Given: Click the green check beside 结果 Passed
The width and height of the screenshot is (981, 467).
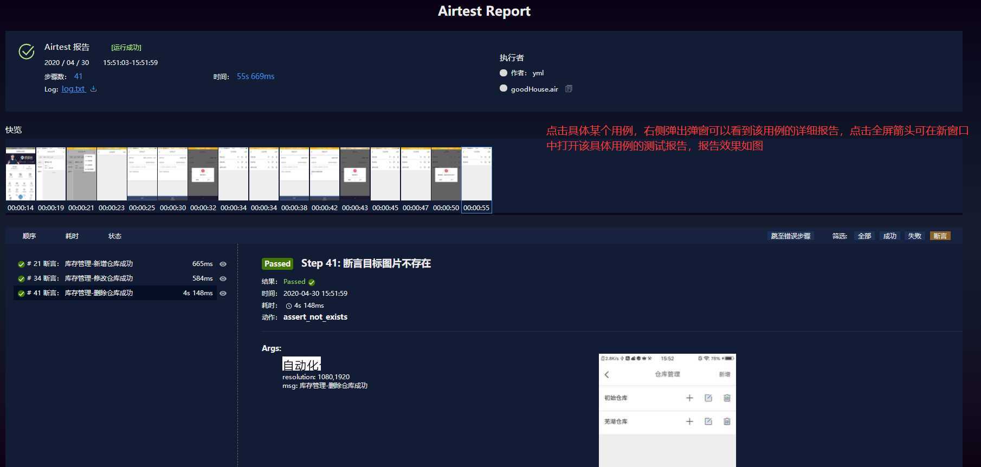Looking at the screenshot, I should [x=312, y=282].
